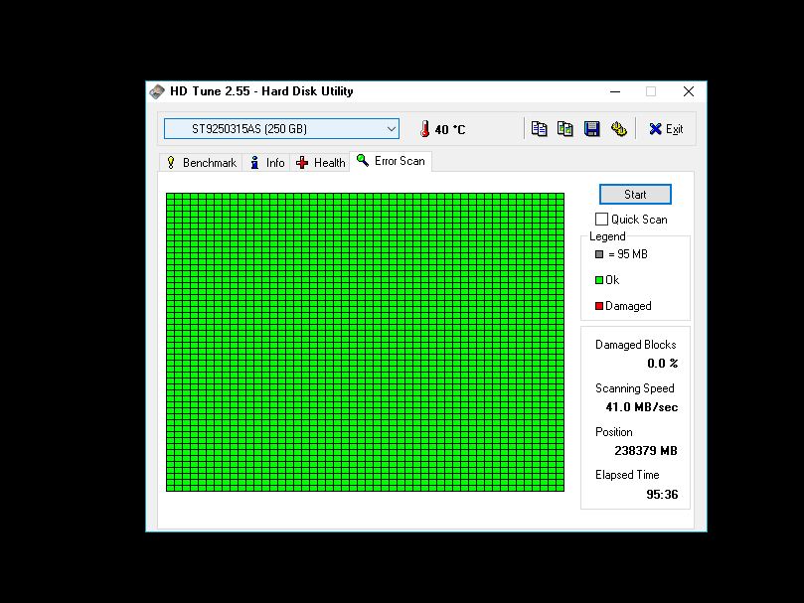Click the copy screenshot to clipboard icon
804x603 pixels.
pos(565,129)
